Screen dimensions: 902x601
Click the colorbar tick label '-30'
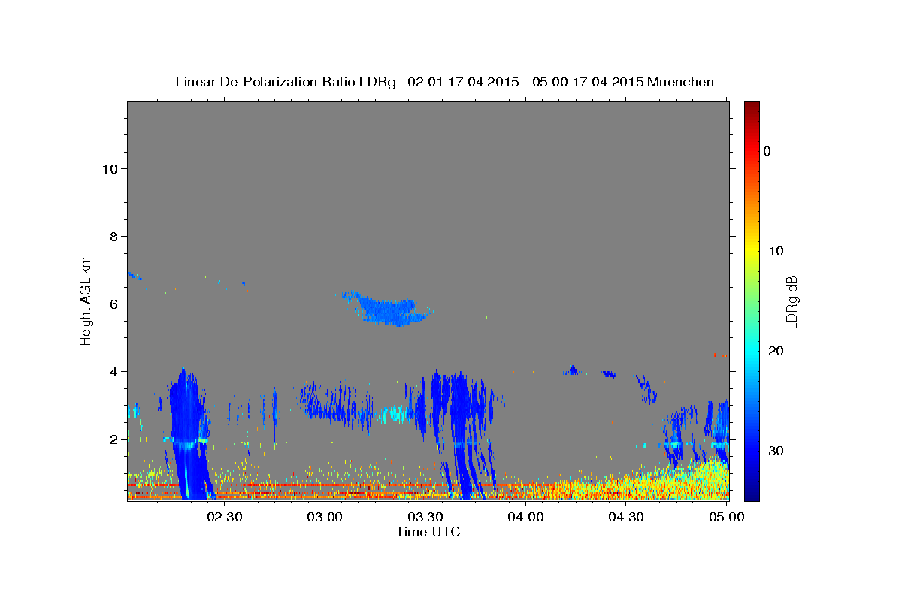point(773,451)
